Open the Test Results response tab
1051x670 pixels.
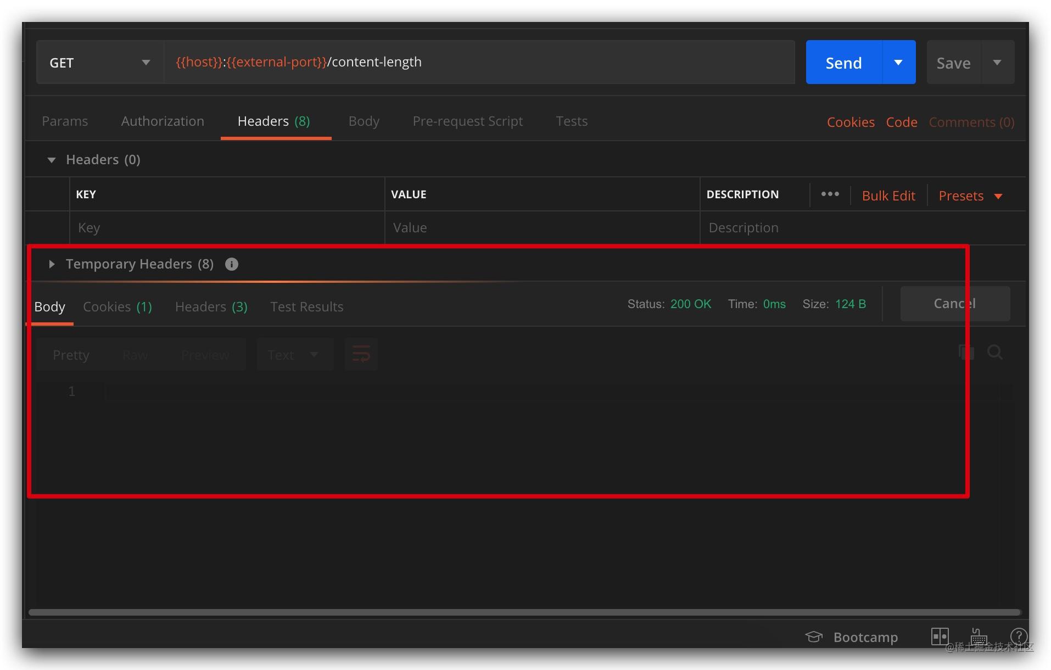coord(306,307)
